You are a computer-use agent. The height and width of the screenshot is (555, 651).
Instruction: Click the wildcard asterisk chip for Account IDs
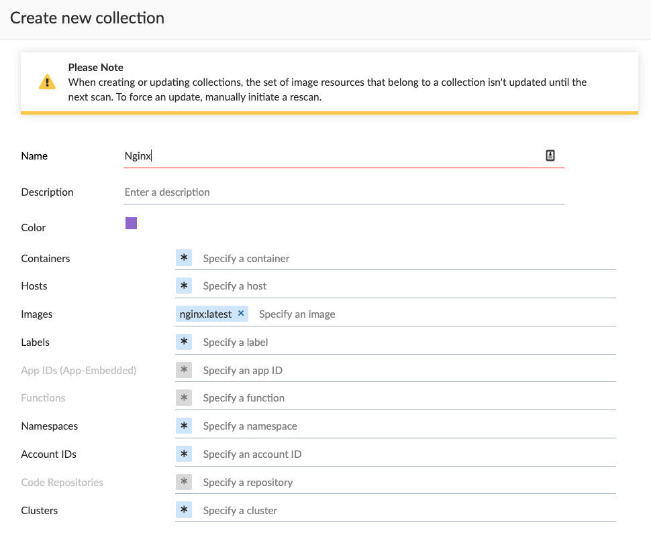tap(184, 454)
